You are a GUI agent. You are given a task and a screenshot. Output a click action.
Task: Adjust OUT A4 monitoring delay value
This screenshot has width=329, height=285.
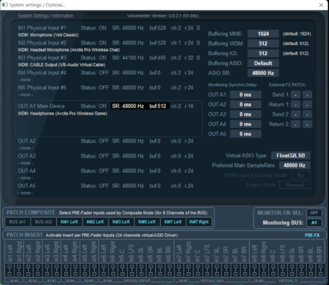(x=245, y=124)
